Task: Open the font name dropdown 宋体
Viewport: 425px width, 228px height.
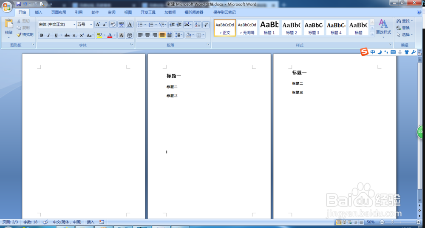Action: [74, 24]
